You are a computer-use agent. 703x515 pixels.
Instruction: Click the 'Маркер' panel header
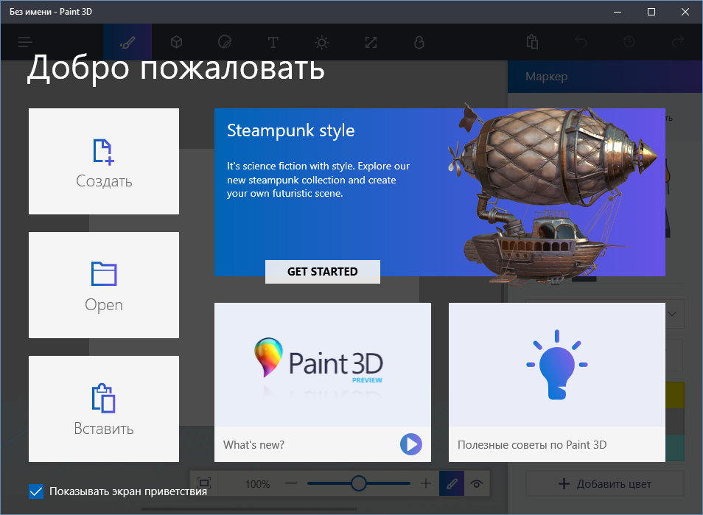(x=605, y=77)
